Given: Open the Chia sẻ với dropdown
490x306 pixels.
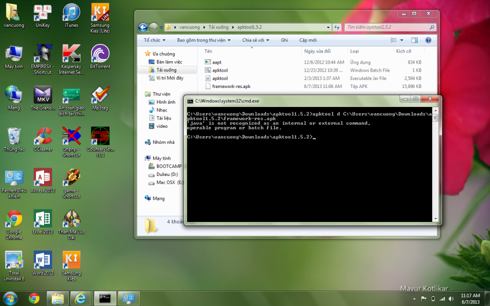Looking at the screenshot, I should click(256, 40).
